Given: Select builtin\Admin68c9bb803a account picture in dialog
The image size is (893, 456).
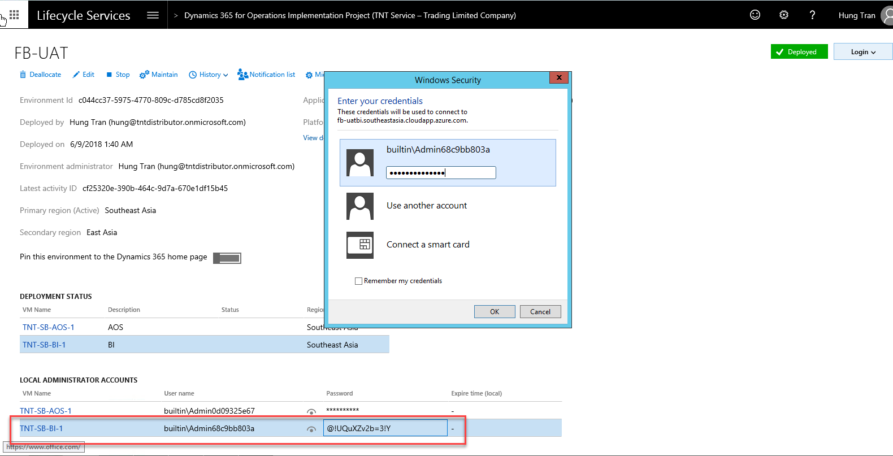Looking at the screenshot, I should click(x=360, y=163).
